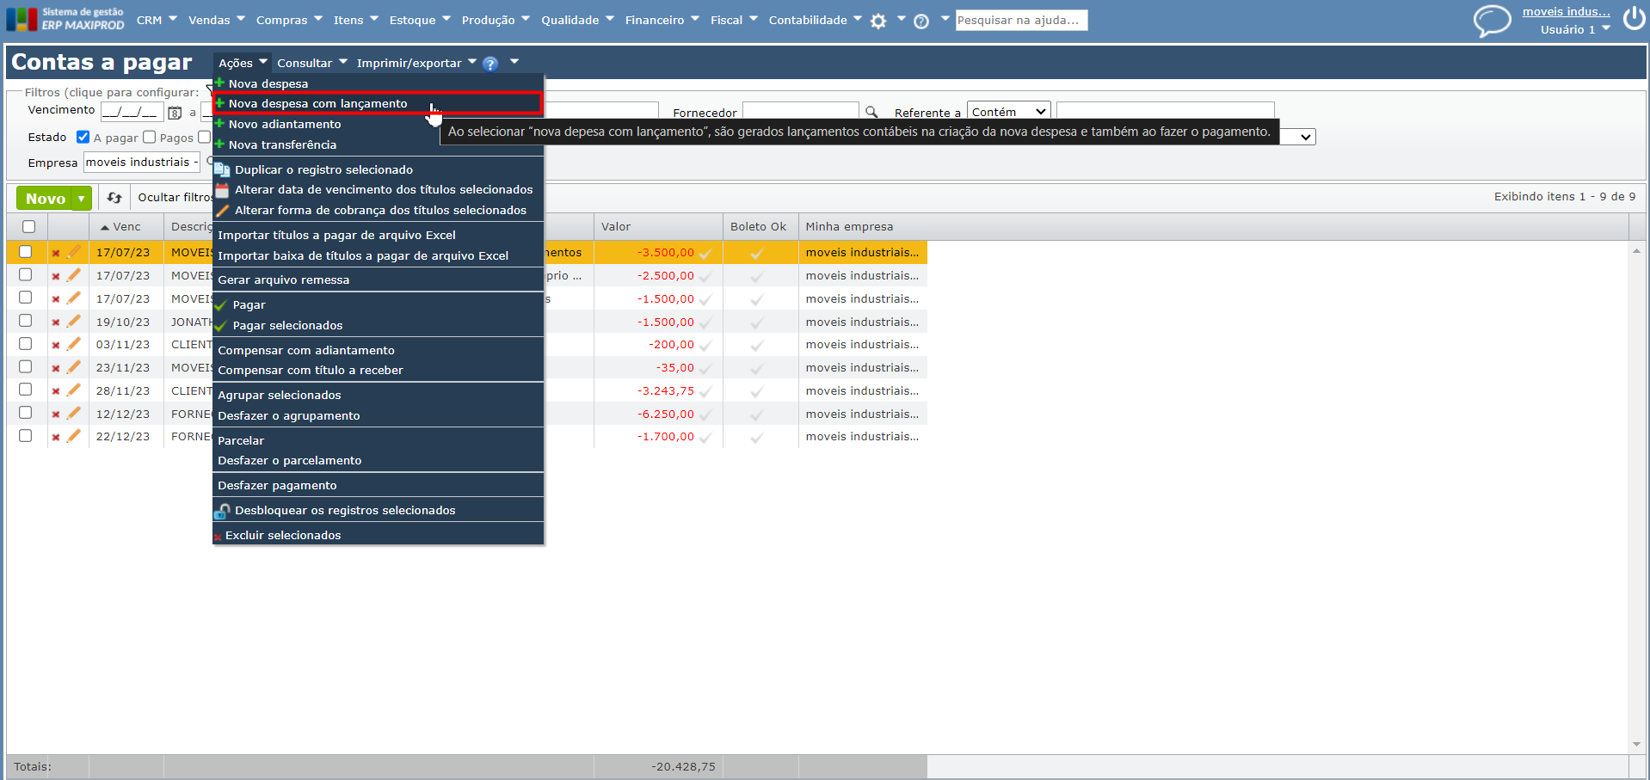This screenshot has width=1650, height=780.
Task: Expand the Novo button dropdown arrow
Action: point(82,199)
